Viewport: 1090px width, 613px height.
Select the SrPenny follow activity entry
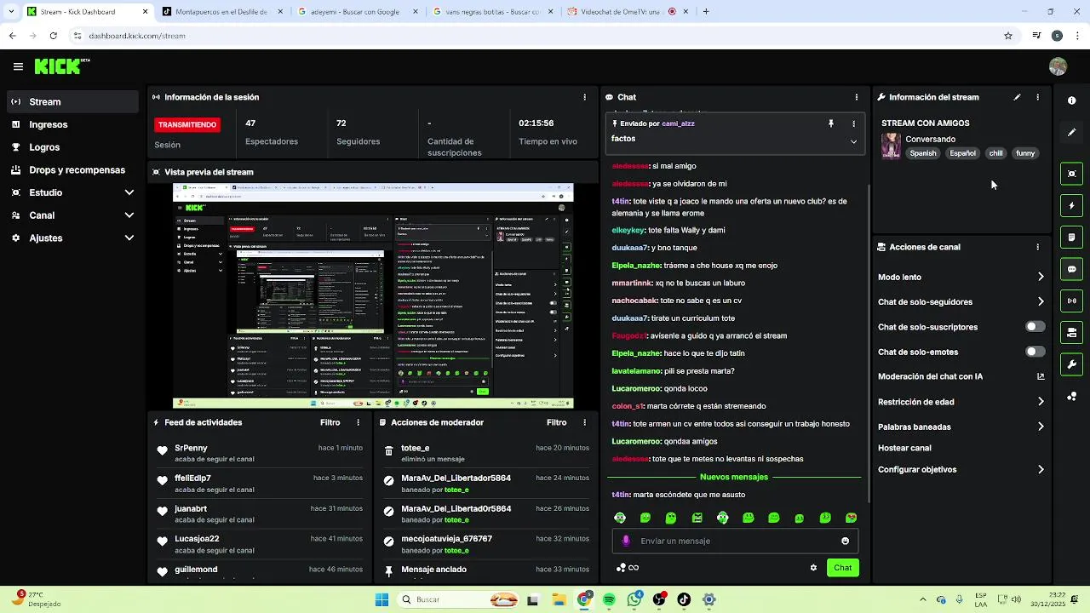[260, 453]
